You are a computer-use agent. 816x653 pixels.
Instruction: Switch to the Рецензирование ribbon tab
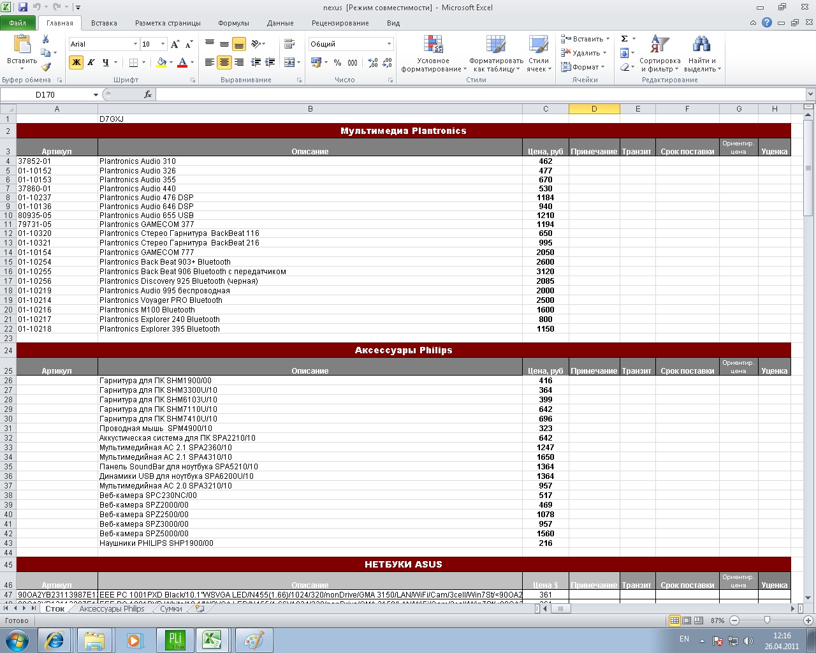340,23
